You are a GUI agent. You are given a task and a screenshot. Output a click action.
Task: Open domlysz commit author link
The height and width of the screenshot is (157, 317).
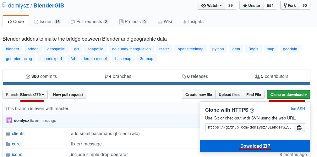(22, 121)
